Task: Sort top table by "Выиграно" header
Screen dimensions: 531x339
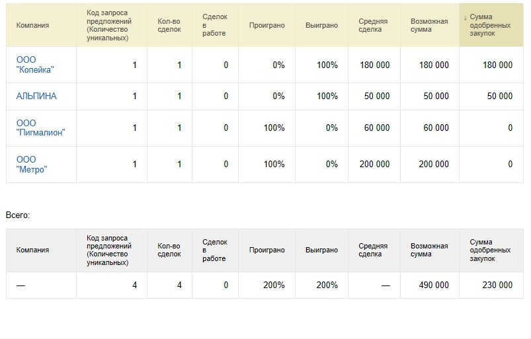Action: [x=321, y=25]
